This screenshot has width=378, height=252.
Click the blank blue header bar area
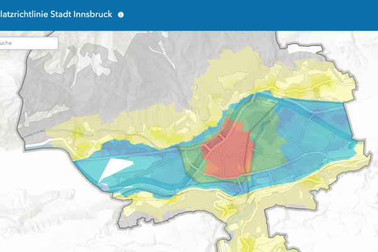click(x=265, y=14)
